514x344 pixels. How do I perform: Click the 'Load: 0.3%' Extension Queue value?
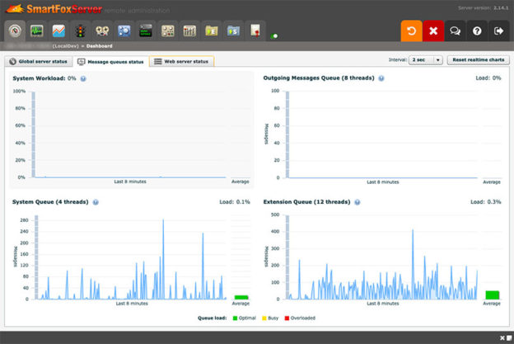[x=486, y=202]
